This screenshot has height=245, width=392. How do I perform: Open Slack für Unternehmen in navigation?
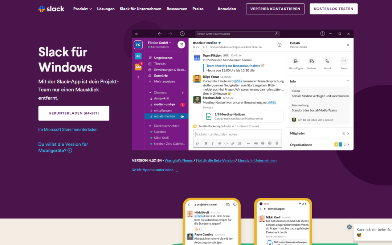click(140, 9)
